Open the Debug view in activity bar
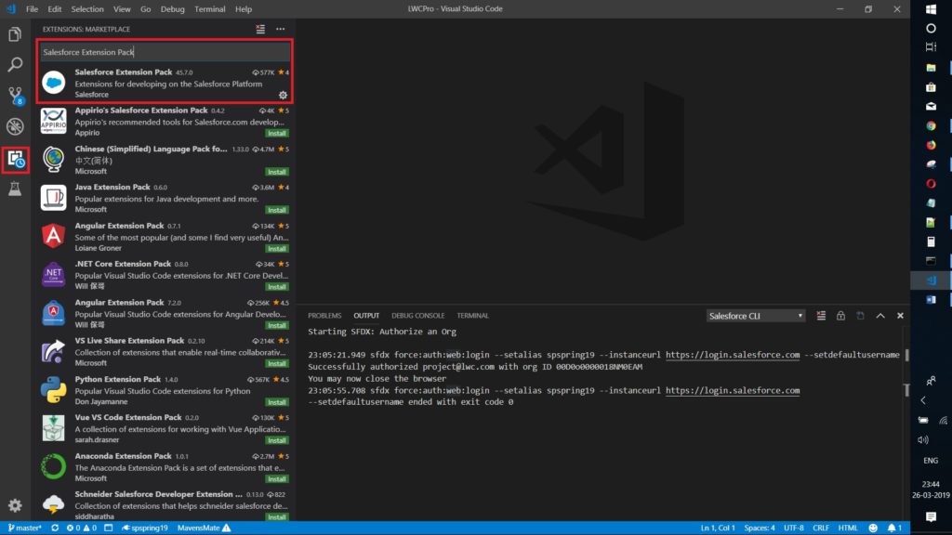 click(15, 126)
